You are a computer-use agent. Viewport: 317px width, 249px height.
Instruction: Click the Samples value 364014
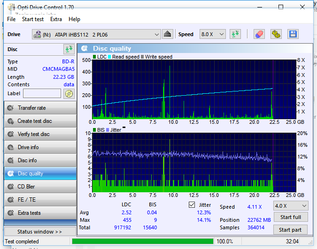tap(256, 227)
